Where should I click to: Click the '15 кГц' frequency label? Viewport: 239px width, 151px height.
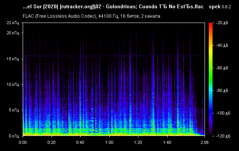pyautogui.click(x=13, y=59)
